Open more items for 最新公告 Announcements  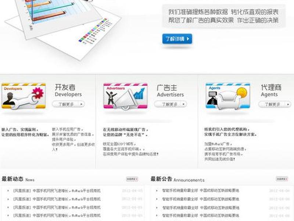pyautogui.click(x=282, y=179)
